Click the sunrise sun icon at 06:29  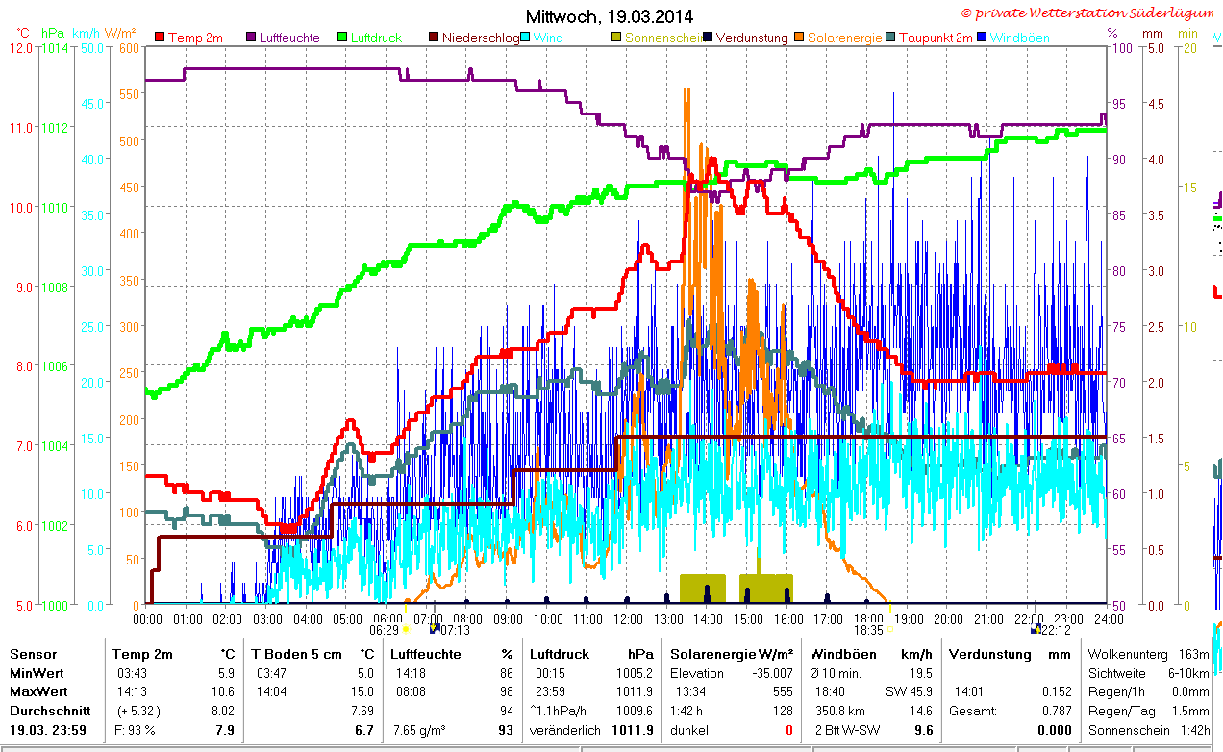click(406, 629)
